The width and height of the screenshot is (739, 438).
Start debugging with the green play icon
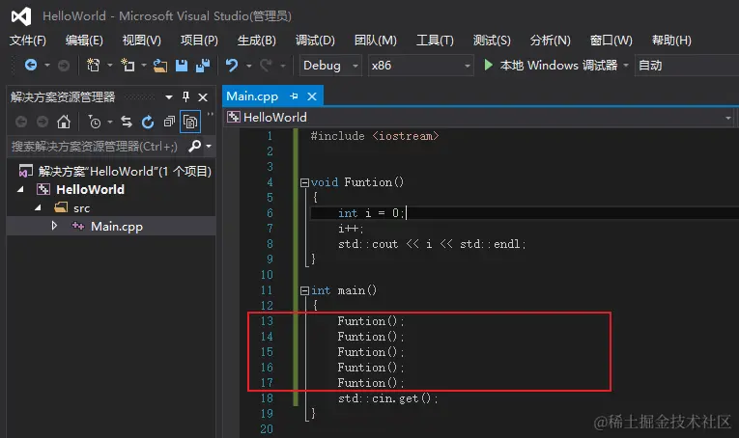click(488, 65)
